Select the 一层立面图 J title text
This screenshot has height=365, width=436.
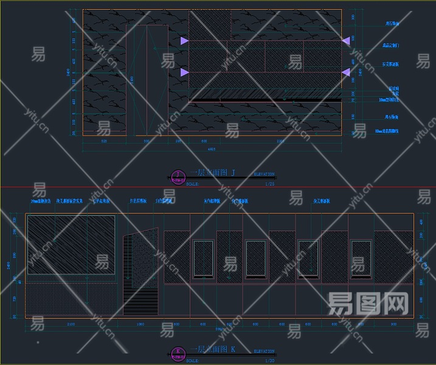213,173
